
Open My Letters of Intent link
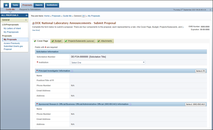coord(12,28)
